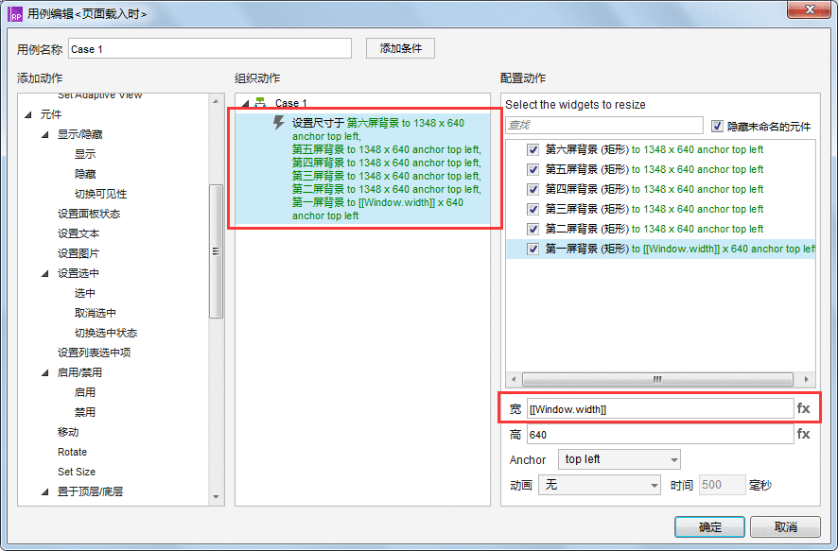The image size is (838, 551).
Task: Click action list scrollbar down arrow
Action: click(216, 497)
